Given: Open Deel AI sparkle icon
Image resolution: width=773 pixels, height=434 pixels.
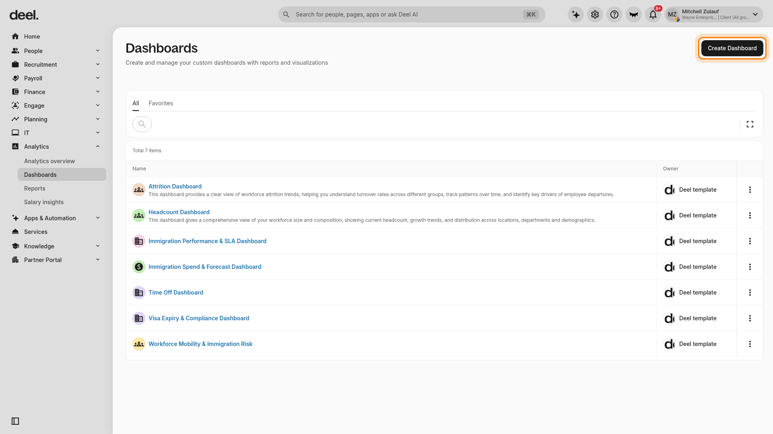Looking at the screenshot, I should tap(576, 14).
